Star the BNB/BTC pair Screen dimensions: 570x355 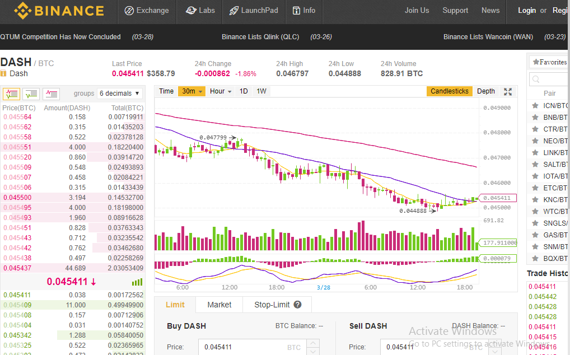[x=535, y=118]
